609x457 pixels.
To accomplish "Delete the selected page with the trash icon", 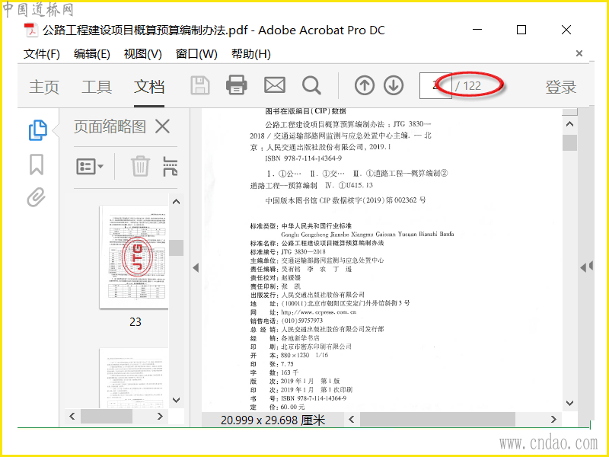I will [140, 166].
